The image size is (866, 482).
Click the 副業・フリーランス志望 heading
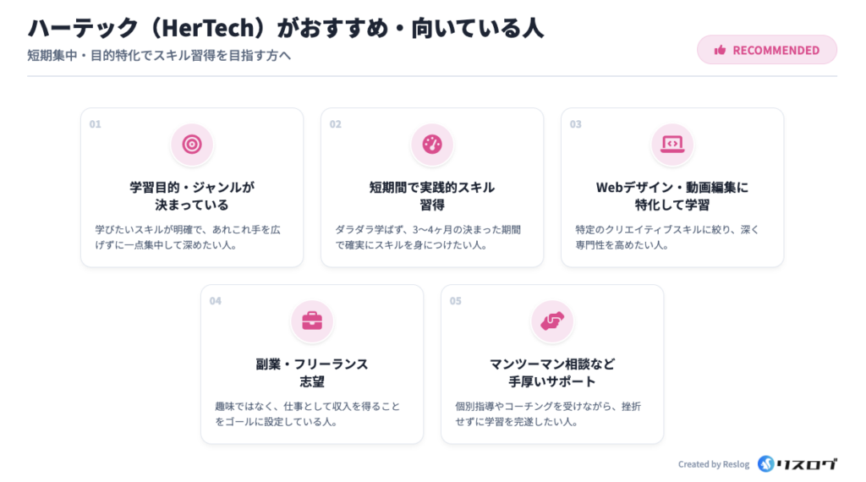pos(312,372)
